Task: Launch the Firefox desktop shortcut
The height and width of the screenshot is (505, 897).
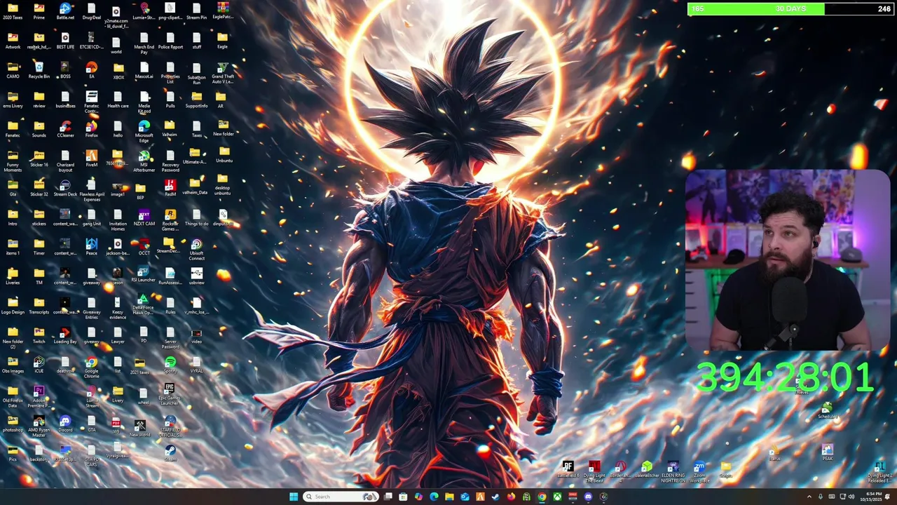Action: click(x=92, y=129)
